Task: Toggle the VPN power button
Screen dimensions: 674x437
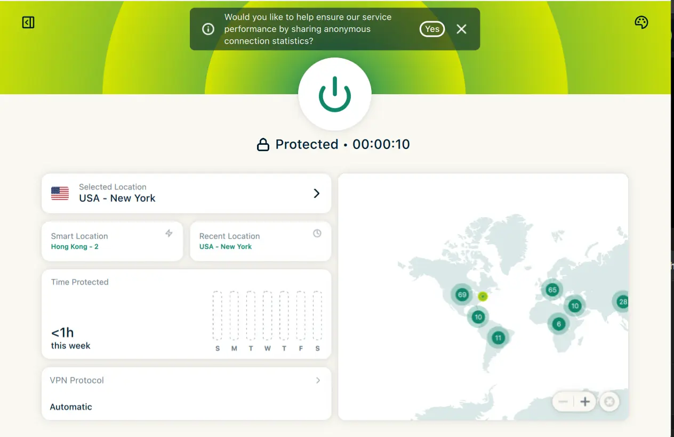Action: coord(335,95)
